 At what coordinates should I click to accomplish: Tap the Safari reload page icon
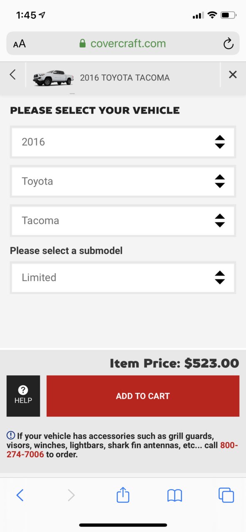tap(228, 44)
